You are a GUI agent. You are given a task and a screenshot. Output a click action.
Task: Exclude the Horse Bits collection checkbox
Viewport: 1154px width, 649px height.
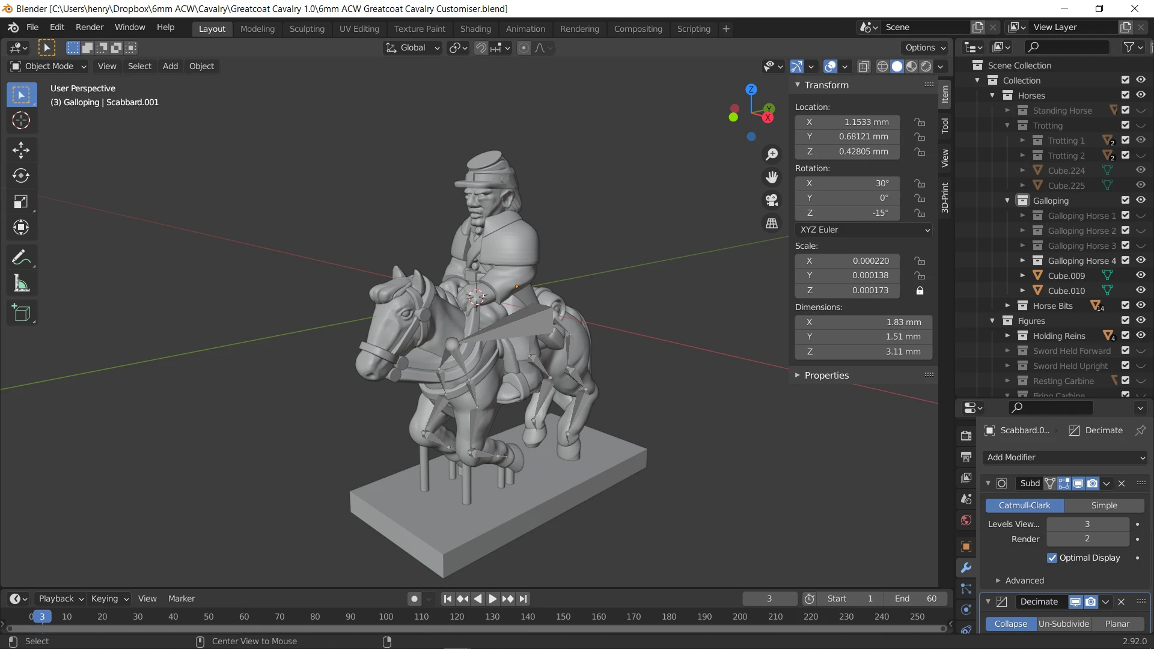(1126, 306)
